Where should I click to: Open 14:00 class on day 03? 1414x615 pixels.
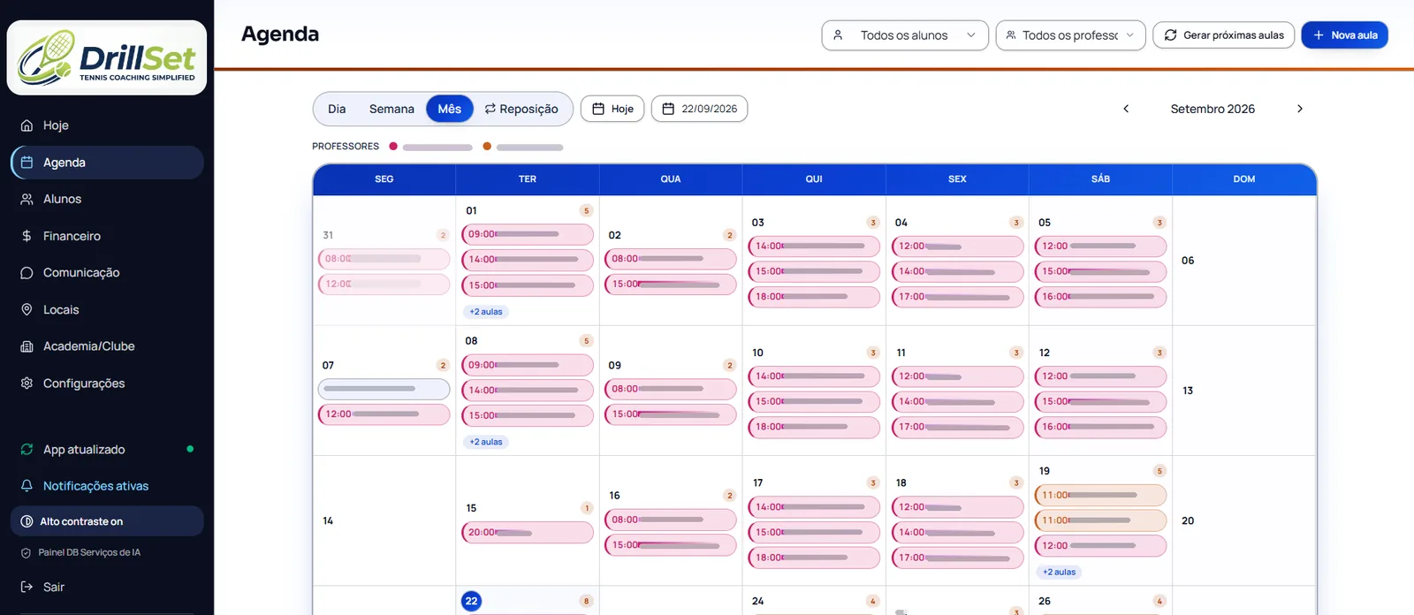pos(814,246)
